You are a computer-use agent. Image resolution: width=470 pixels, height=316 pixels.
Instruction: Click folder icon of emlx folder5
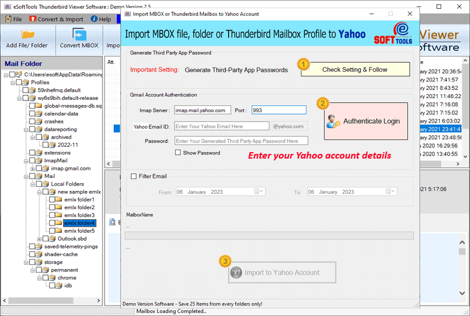coord(58,231)
